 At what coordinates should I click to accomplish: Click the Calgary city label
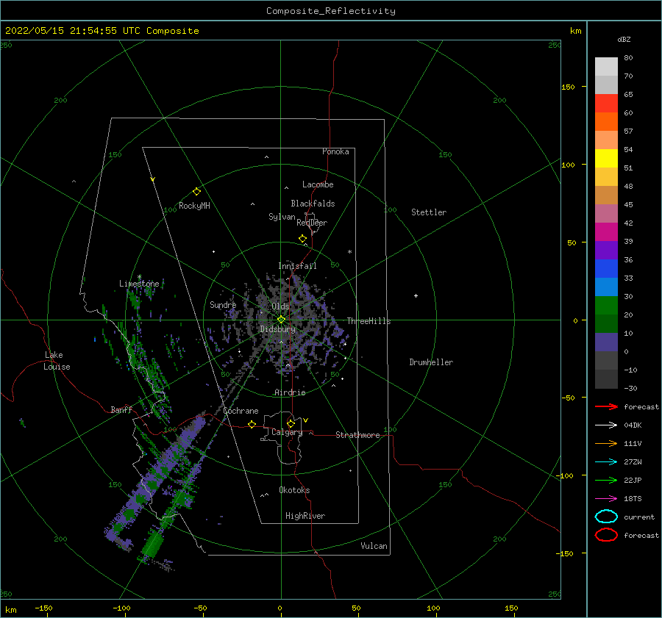coord(287,432)
